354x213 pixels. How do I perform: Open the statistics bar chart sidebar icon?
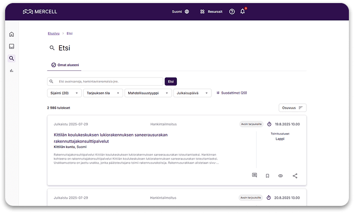12,70
